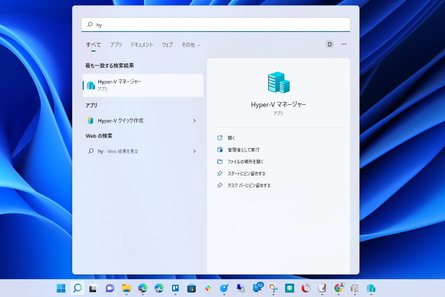Click the search input field
Viewport: 445px width, 297px height.
click(216, 24)
